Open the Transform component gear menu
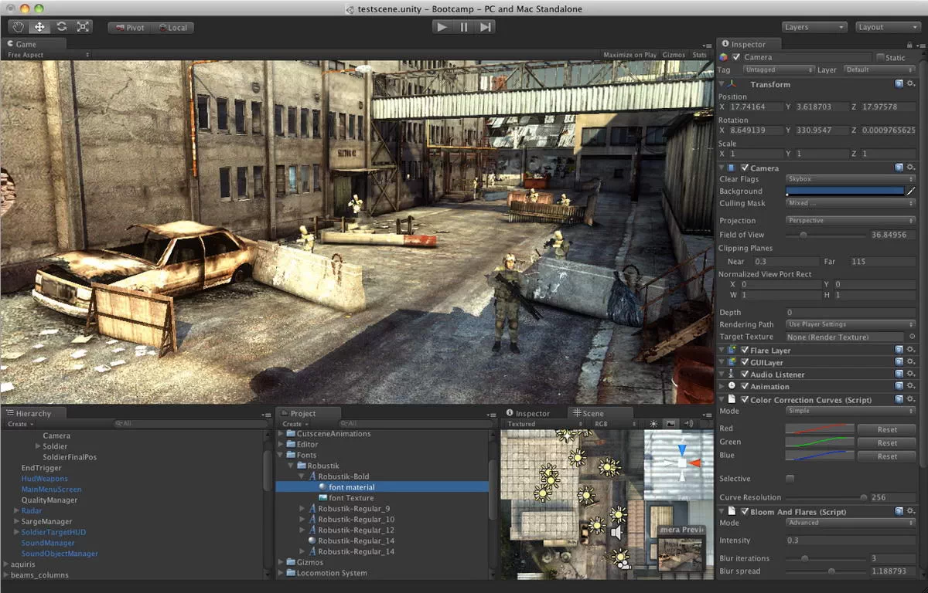The height and width of the screenshot is (593, 928). 910,83
